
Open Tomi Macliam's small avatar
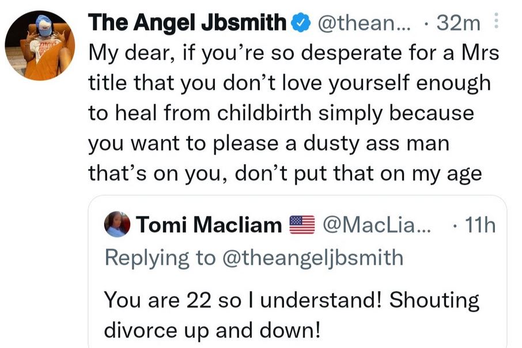coord(117,224)
